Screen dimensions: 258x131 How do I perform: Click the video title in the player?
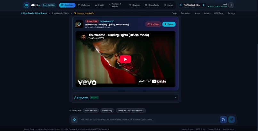(118, 35)
